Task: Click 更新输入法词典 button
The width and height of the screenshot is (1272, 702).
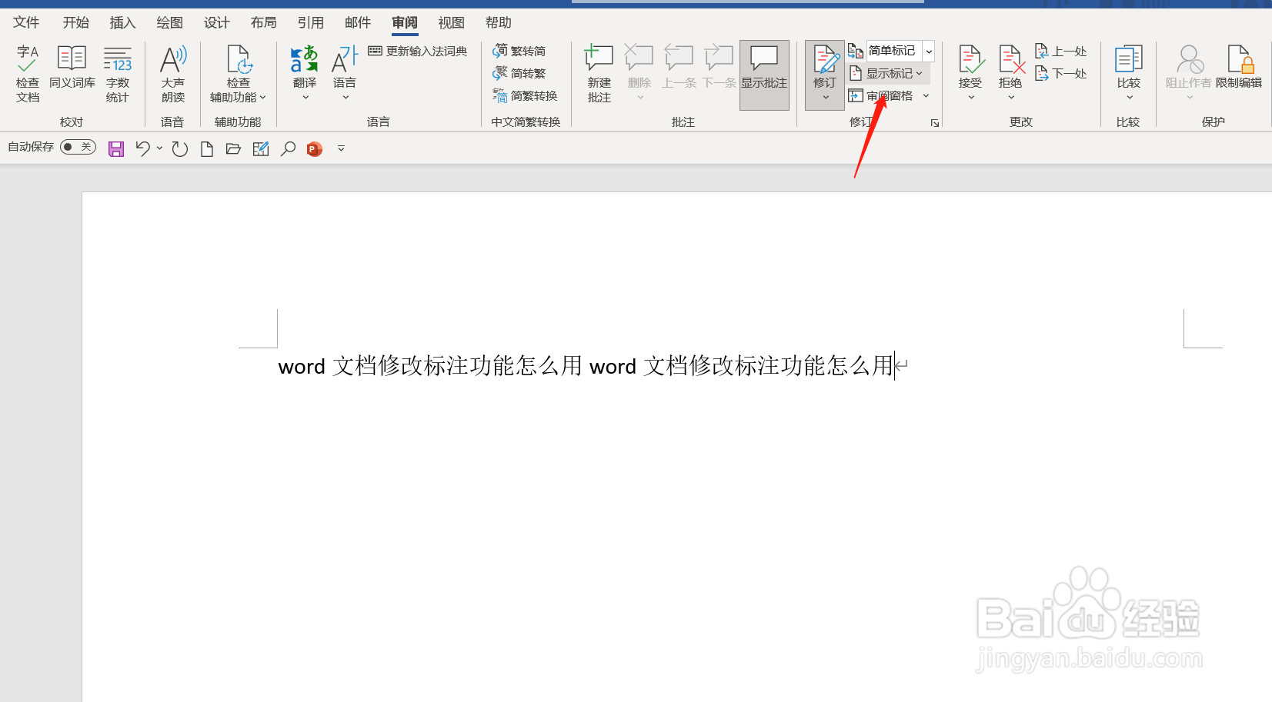Action: pos(418,51)
